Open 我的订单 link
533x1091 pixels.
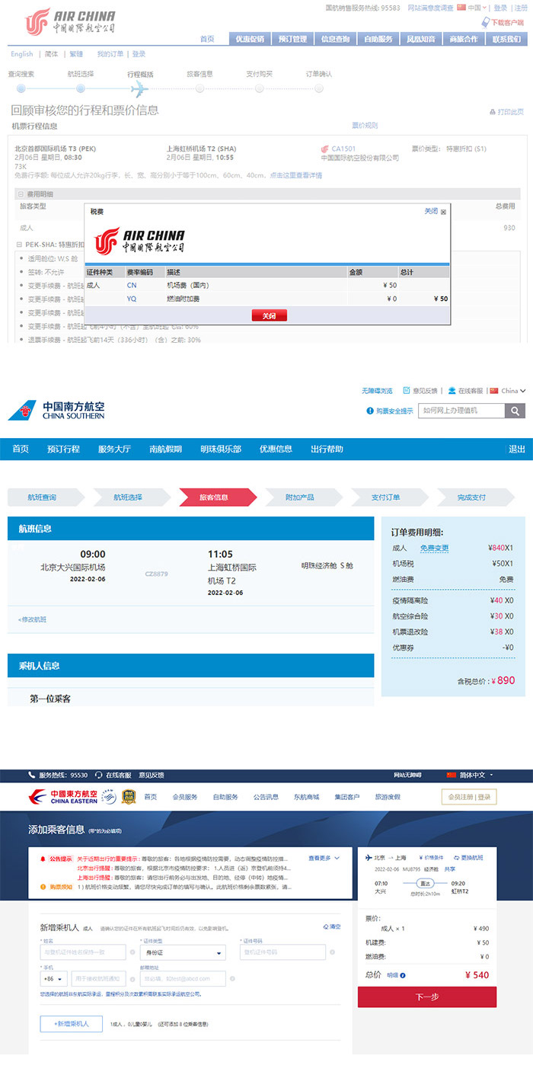[x=110, y=54]
